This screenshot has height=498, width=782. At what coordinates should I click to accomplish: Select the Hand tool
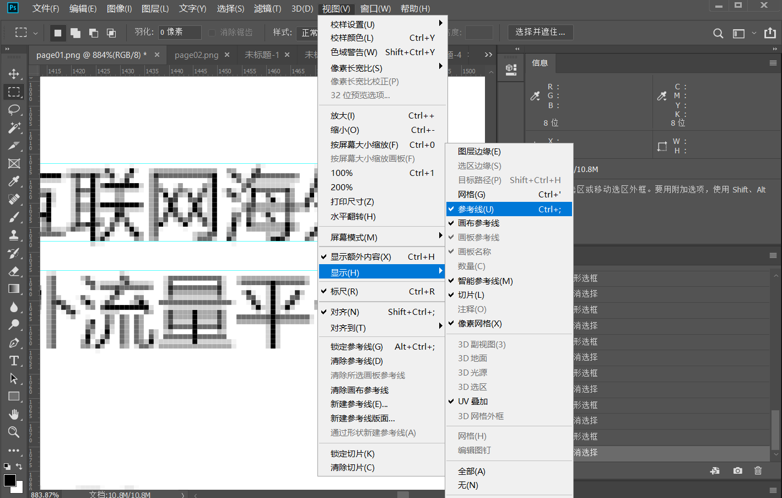coord(14,414)
